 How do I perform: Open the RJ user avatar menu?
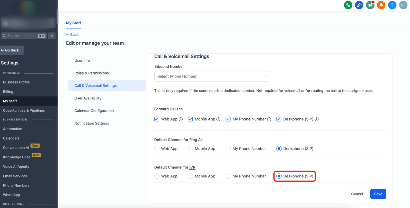tap(403, 5)
